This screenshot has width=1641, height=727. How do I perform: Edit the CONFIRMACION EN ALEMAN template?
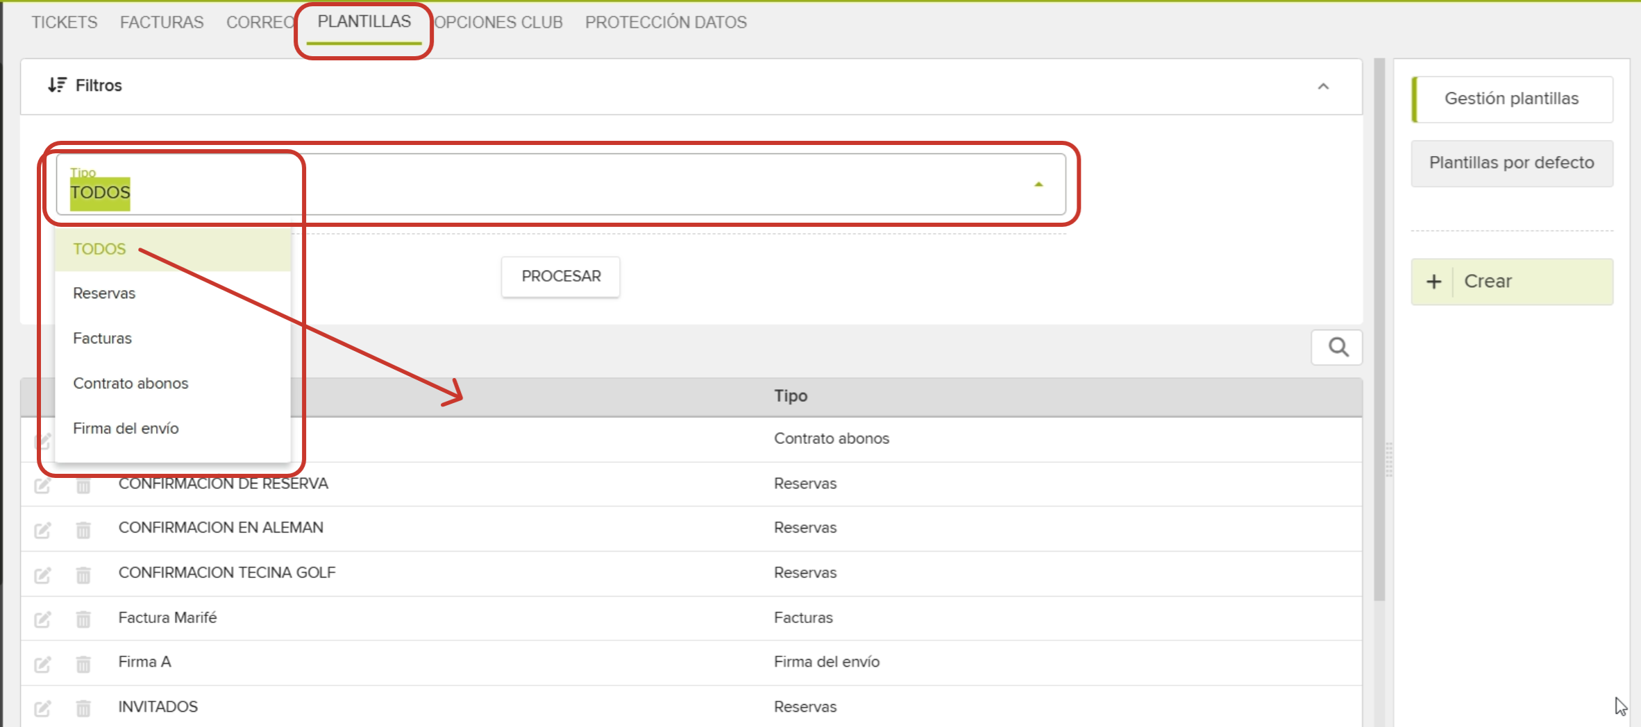coord(42,531)
